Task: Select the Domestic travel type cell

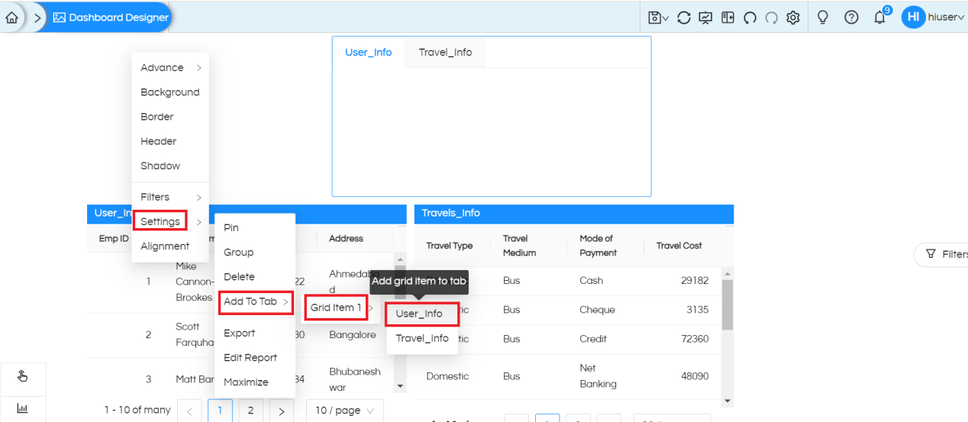Action: (447, 376)
